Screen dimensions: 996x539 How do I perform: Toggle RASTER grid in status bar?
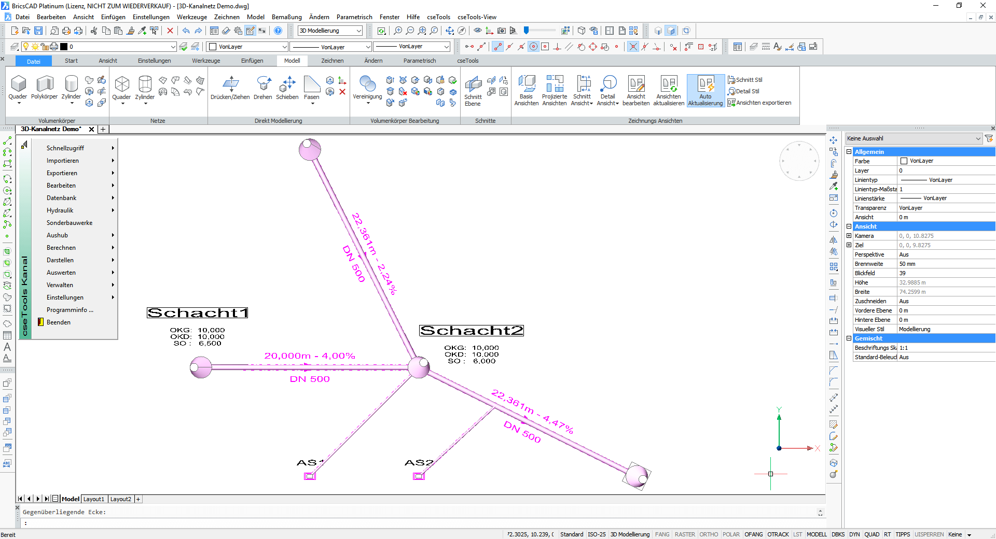[685, 534]
